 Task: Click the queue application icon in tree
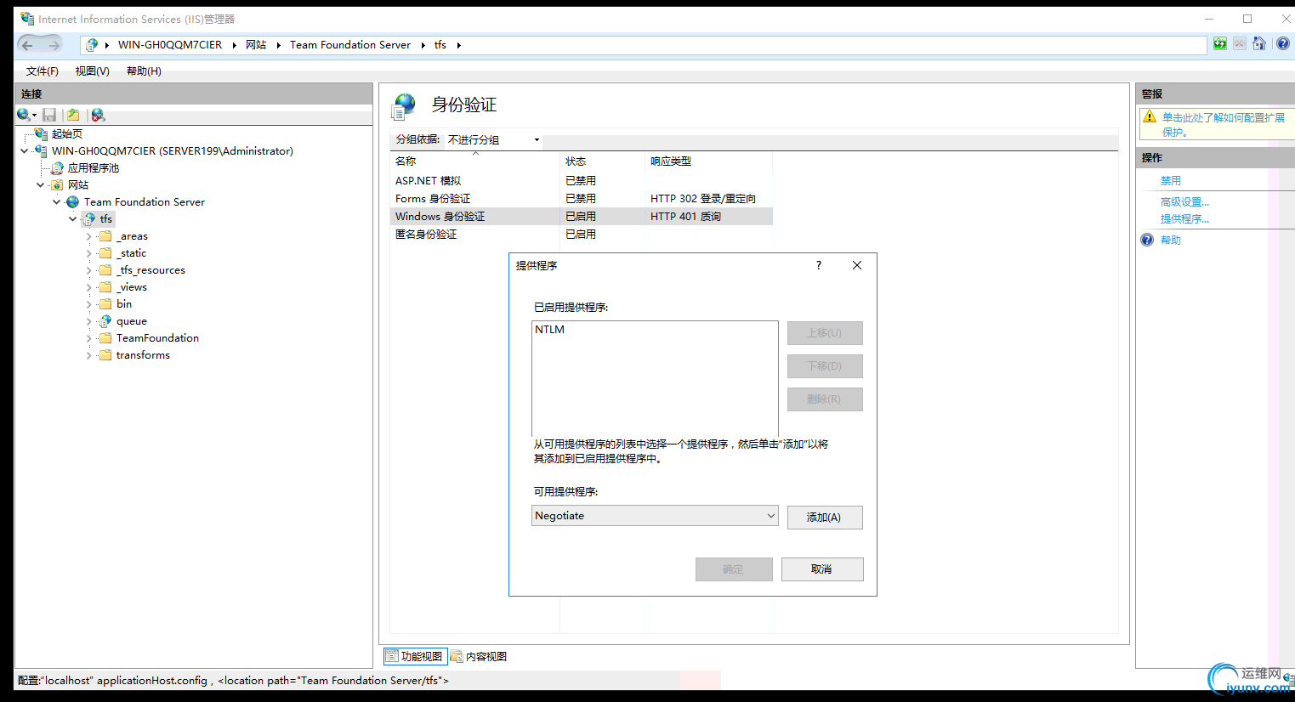(105, 321)
